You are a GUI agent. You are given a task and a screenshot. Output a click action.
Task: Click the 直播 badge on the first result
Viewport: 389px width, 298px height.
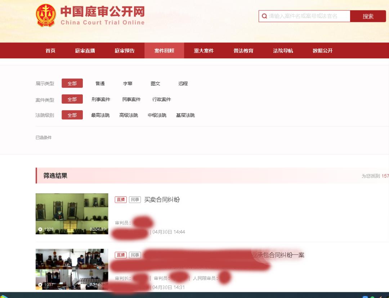120,199
